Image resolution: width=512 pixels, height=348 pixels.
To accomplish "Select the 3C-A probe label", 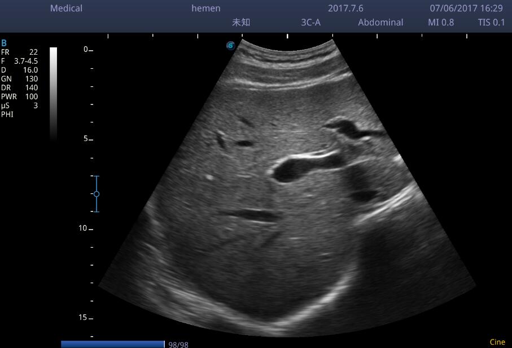I will (x=310, y=23).
